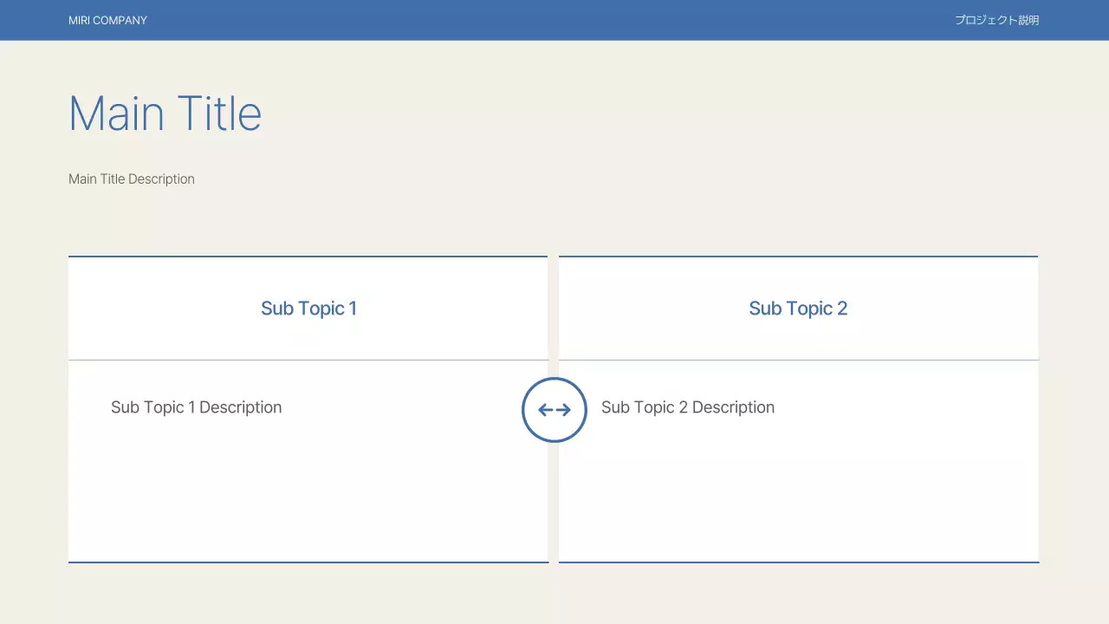
Task: Click the blue header bar's empty center
Action: coord(554,20)
